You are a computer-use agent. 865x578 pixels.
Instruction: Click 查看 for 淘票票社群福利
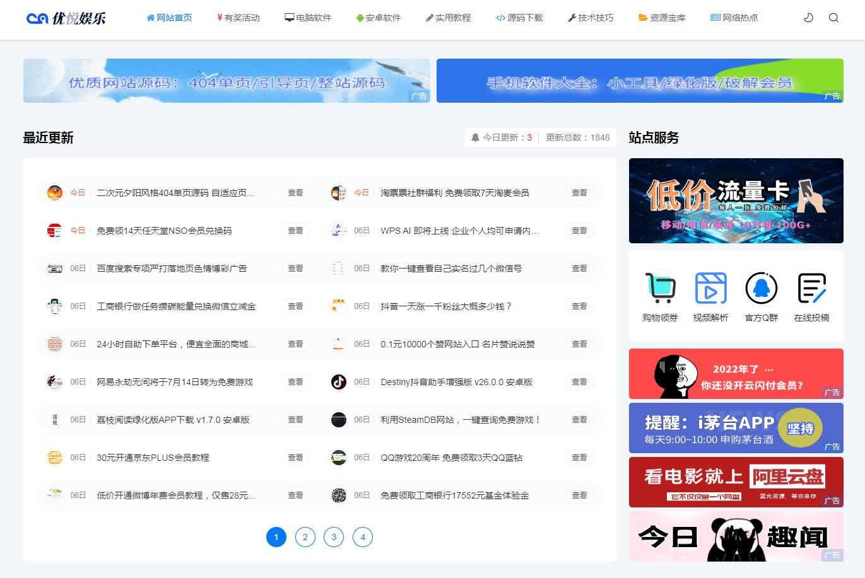coord(580,193)
